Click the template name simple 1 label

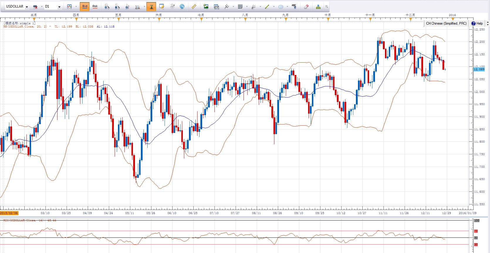(x=19, y=23)
